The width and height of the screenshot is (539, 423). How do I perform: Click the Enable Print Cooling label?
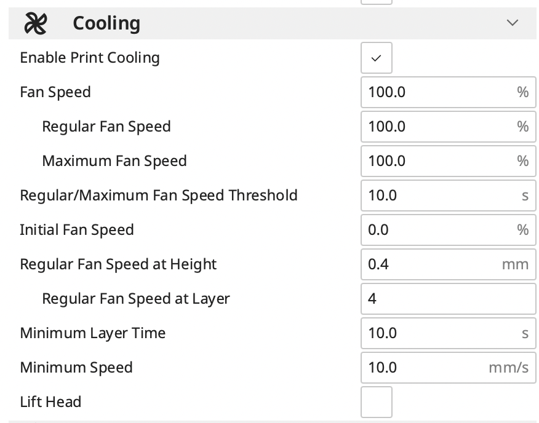click(x=90, y=58)
